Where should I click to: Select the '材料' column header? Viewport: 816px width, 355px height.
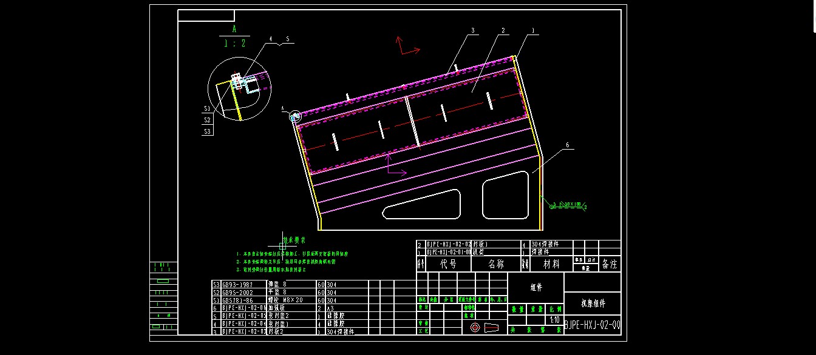(x=551, y=264)
